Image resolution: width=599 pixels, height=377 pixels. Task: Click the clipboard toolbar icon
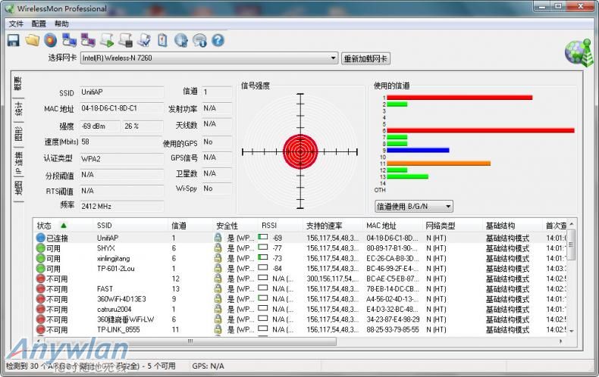click(162, 40)
